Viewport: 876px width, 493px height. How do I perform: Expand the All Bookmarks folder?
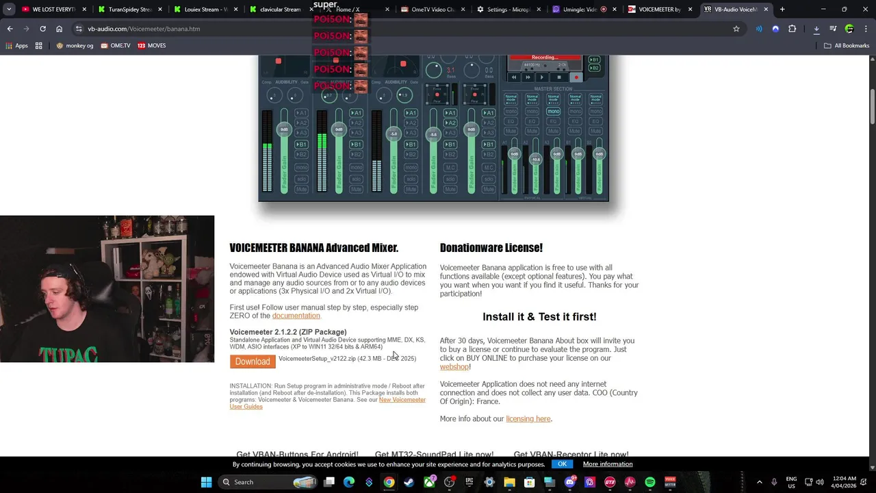[847, 45]
